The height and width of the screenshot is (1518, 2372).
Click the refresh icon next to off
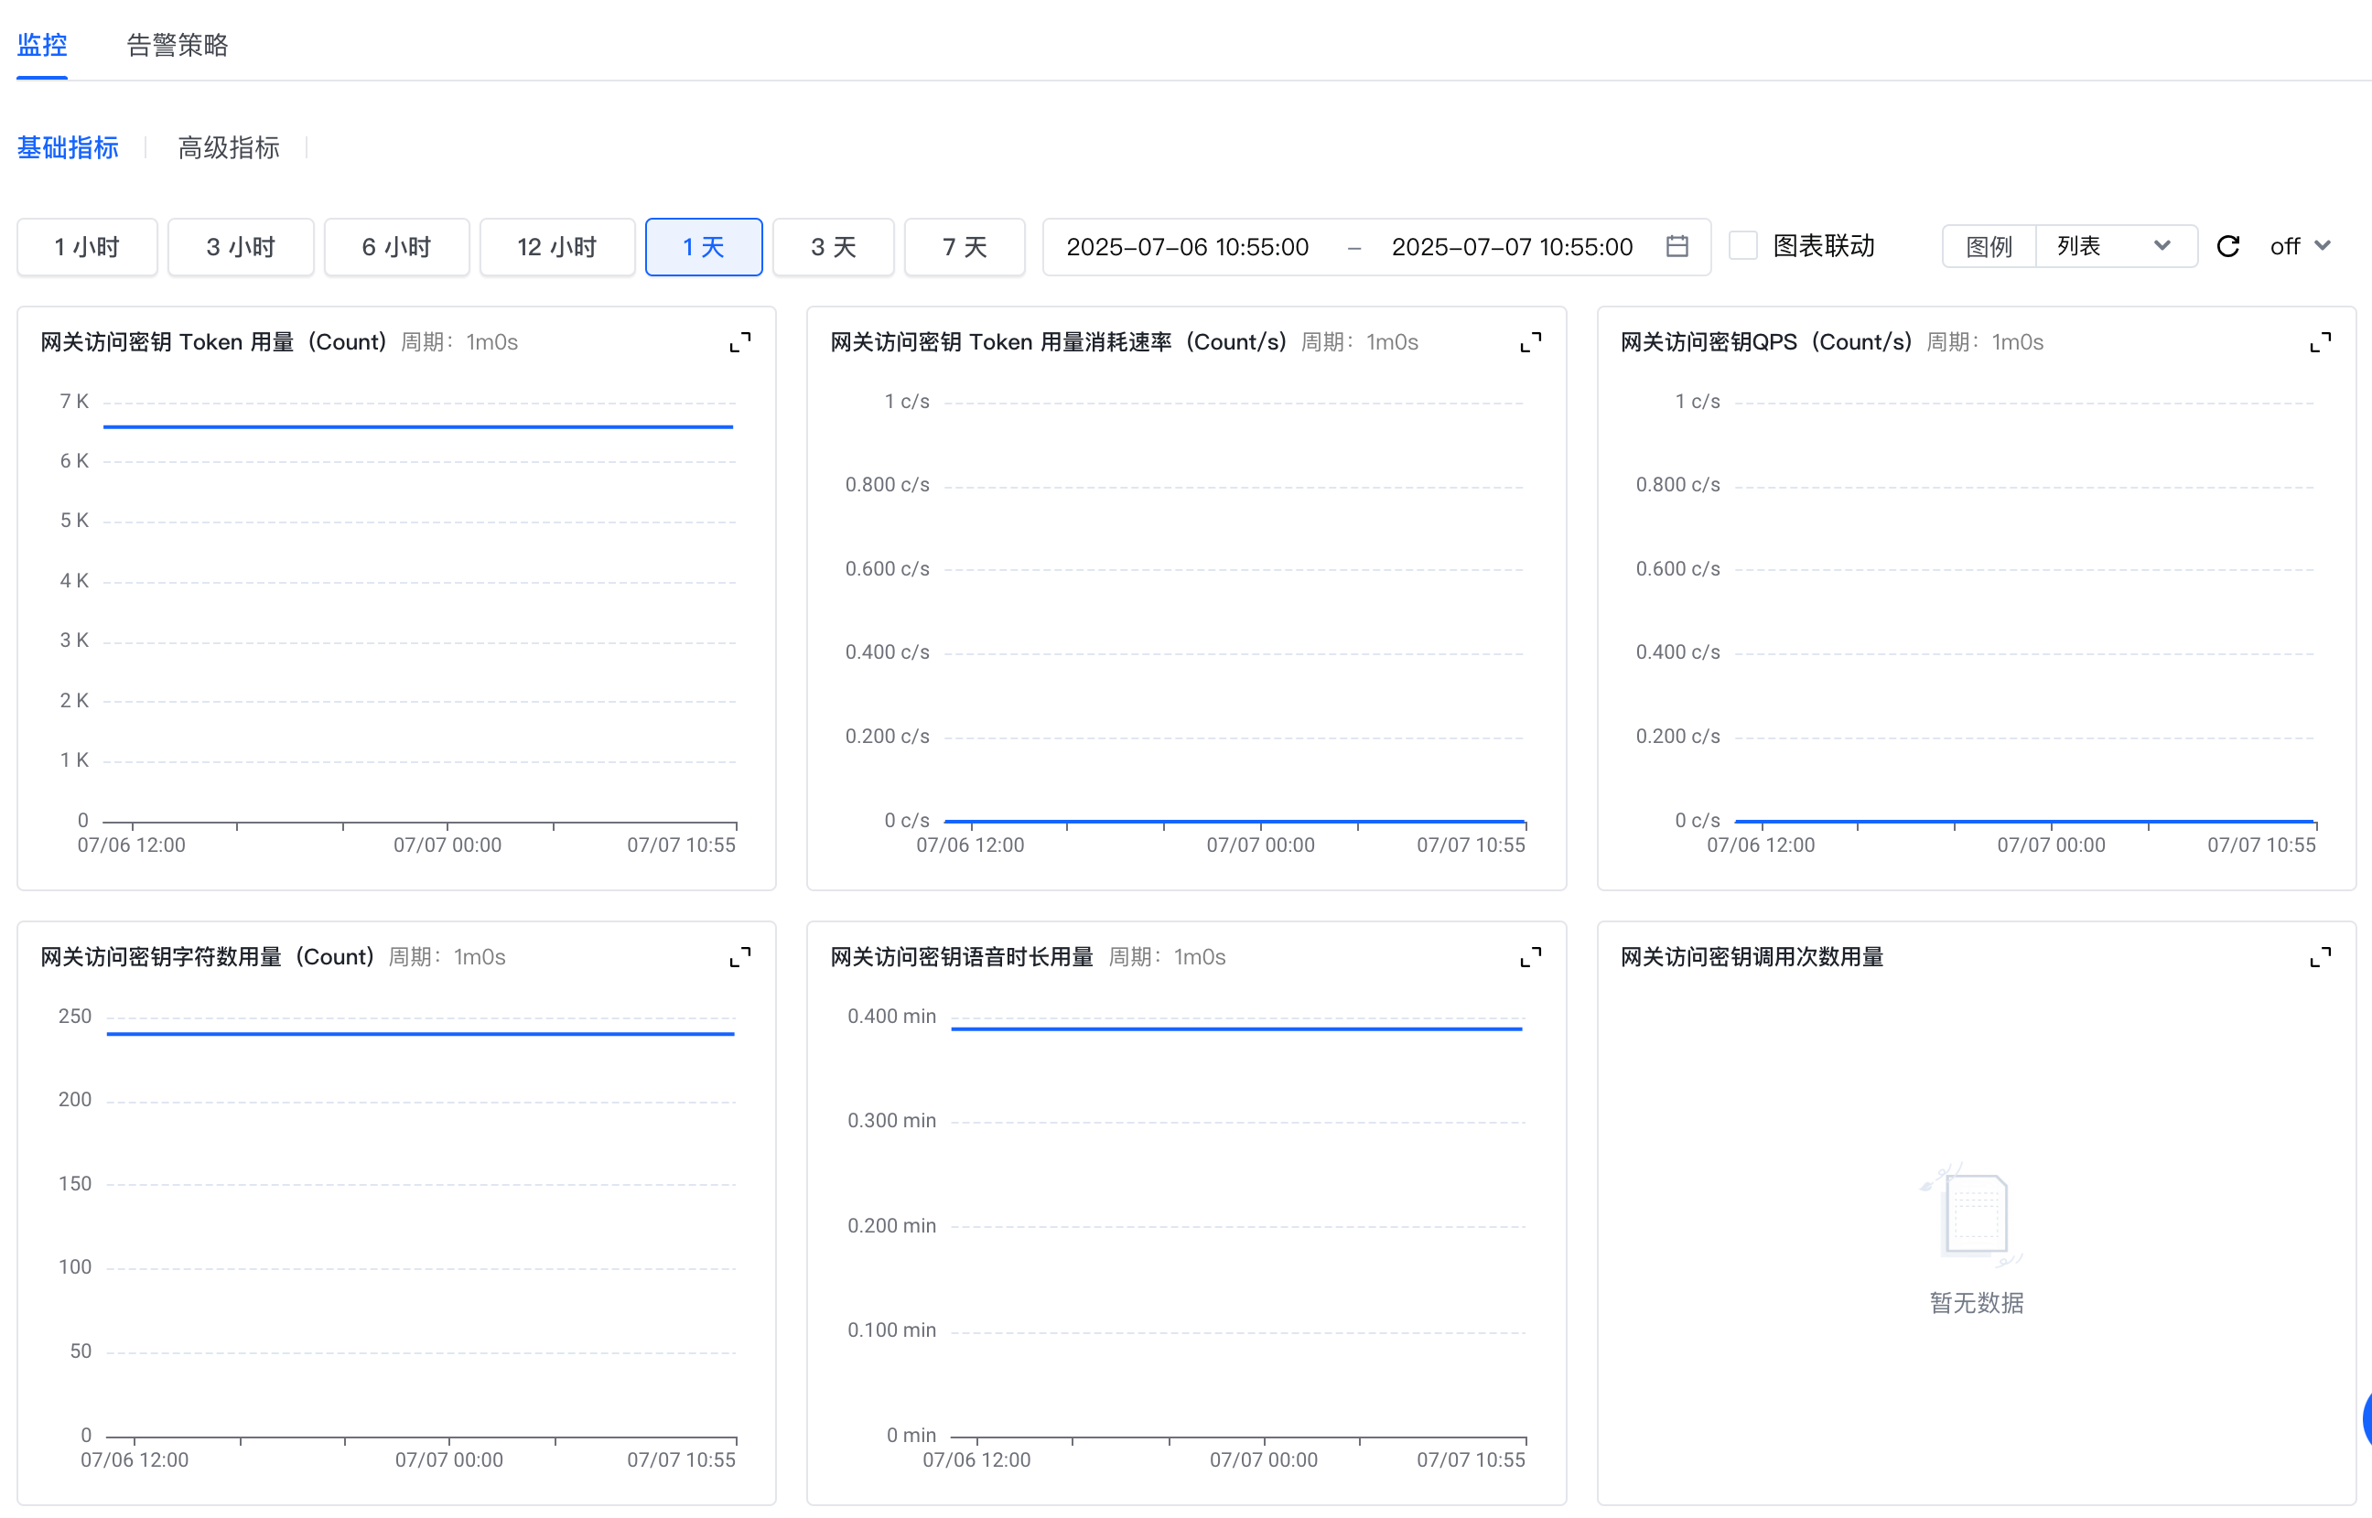[2227, 246]
